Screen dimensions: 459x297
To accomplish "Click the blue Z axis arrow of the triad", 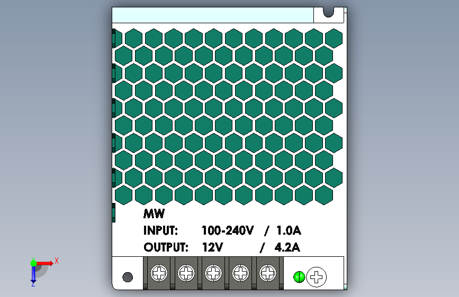I will (33, 275).
